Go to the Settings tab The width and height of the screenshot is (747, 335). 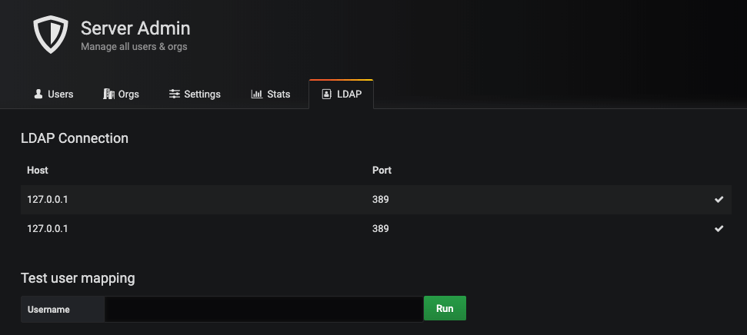click(x=202, y=95)
